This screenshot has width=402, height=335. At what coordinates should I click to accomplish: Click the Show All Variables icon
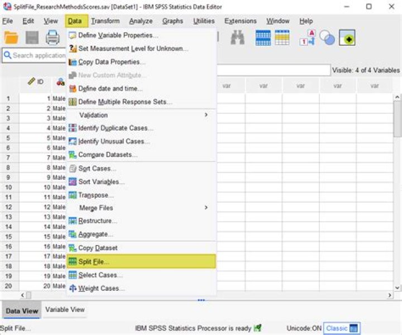click(347, 37)
